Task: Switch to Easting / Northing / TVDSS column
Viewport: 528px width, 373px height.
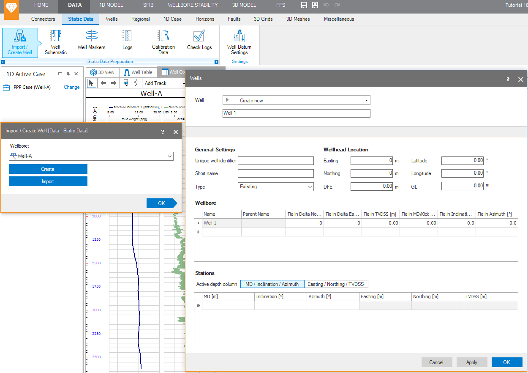Action: tap(336, 284)
